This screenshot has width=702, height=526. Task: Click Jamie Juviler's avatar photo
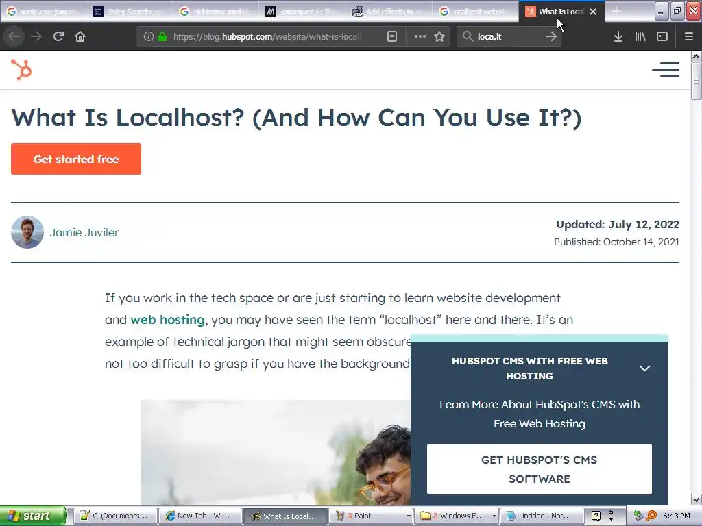27,232
